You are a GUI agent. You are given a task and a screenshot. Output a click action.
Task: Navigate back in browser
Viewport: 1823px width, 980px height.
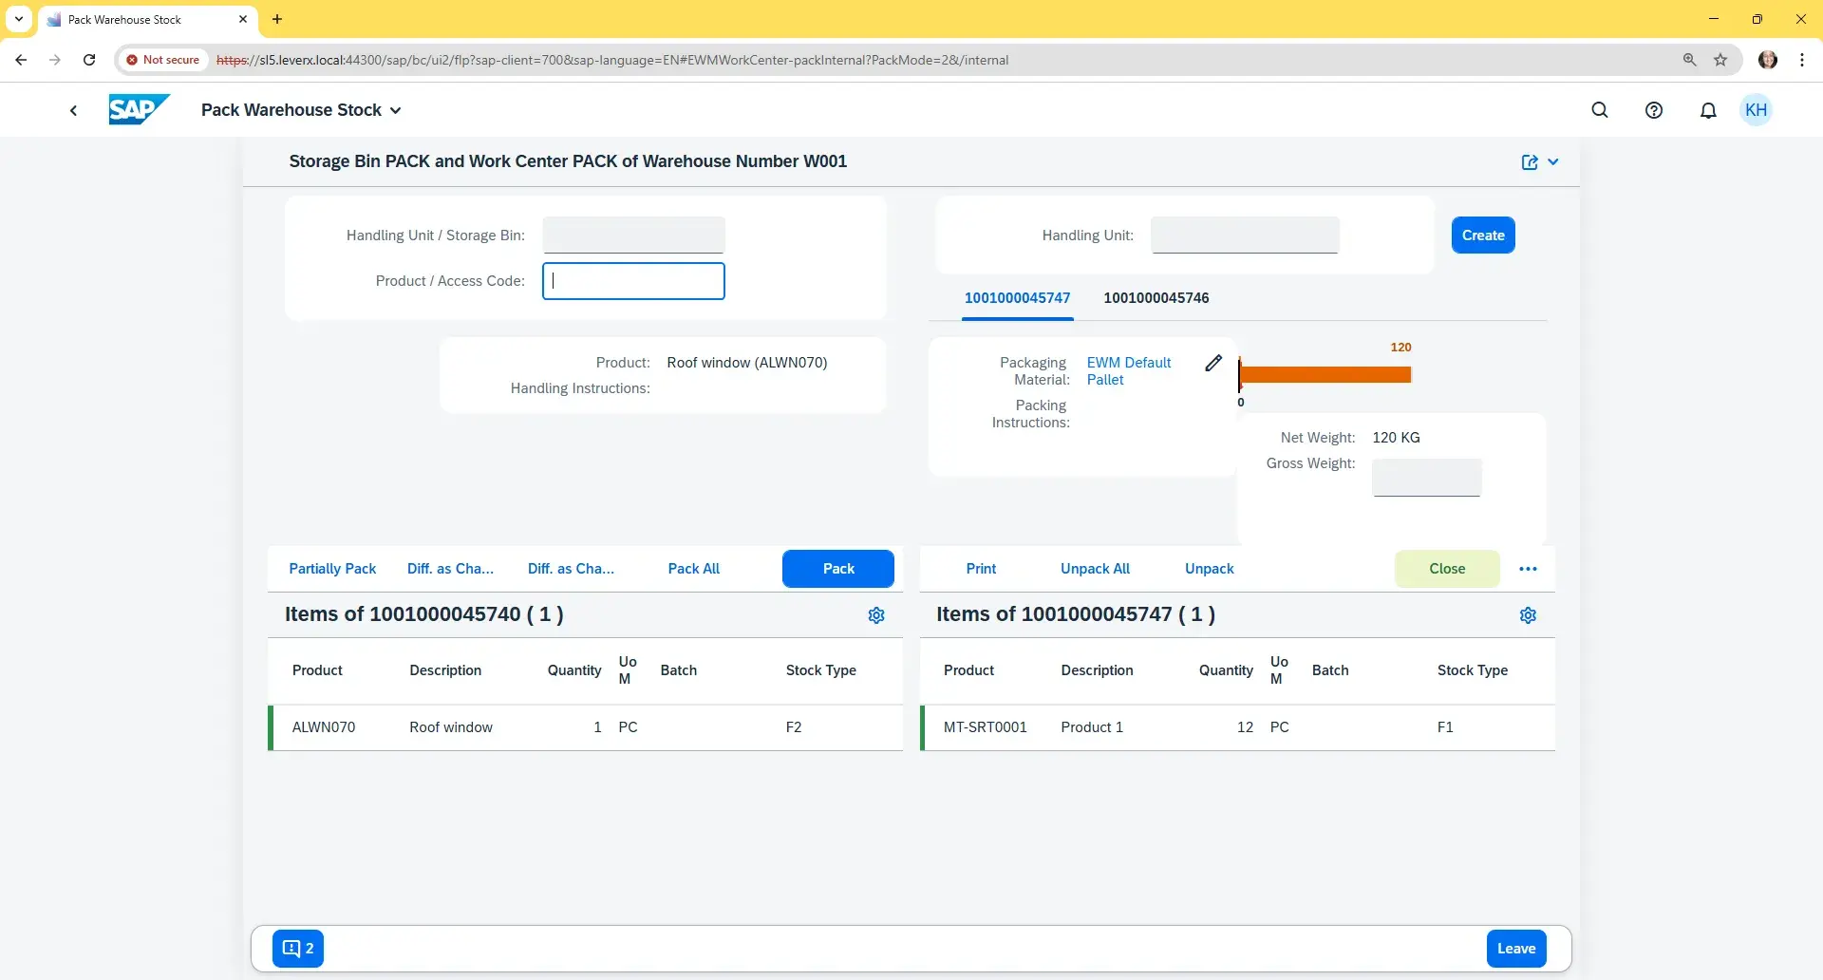pos(21,60)
